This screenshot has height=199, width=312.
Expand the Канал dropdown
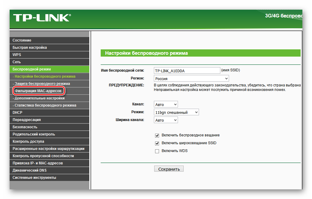coord(166,104)
